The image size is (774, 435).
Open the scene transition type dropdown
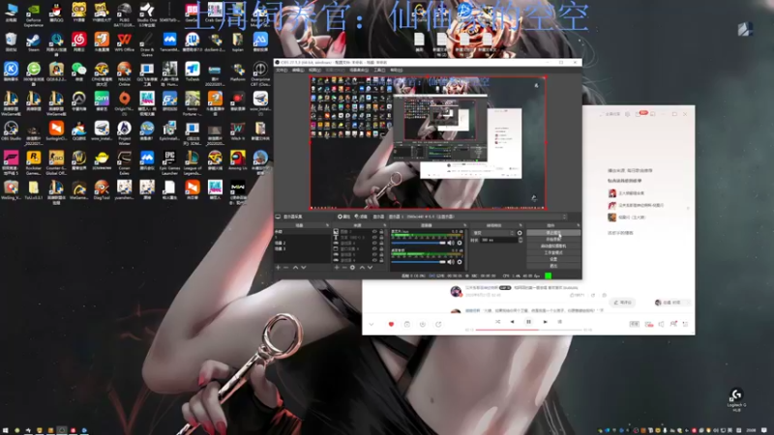(493, 233)
